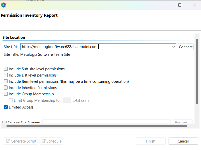
Task: Check "Include Inherited Permissions"
Action: coord(6,87)
